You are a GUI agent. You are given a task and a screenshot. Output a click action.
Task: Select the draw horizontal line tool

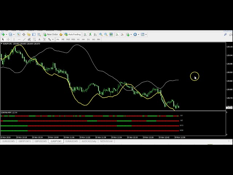(19, 39)
